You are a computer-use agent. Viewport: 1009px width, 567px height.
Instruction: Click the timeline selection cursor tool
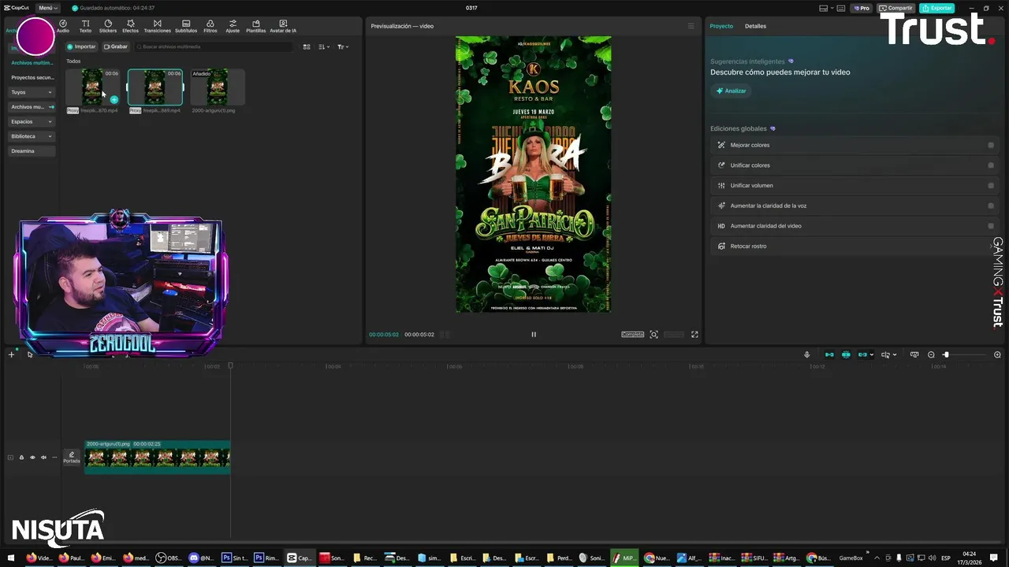tap(30, 354)
